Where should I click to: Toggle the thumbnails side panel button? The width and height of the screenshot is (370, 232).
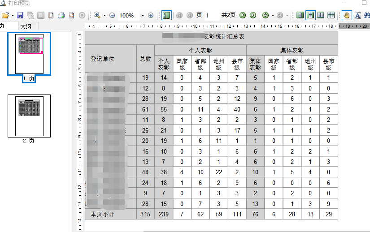166,16
